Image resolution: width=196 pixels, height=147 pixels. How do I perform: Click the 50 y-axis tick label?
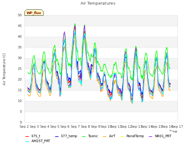click(20, 15)
